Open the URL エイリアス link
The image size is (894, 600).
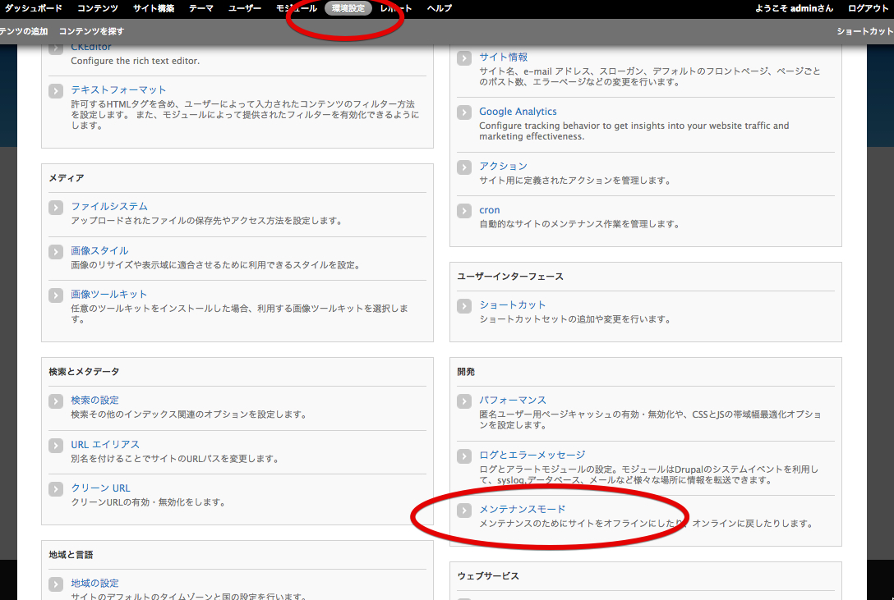105,444
